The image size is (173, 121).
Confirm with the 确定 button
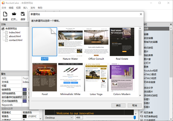[118, 105]
